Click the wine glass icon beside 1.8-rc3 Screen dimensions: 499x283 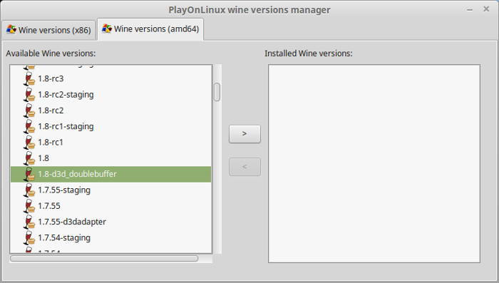(29, 78)
